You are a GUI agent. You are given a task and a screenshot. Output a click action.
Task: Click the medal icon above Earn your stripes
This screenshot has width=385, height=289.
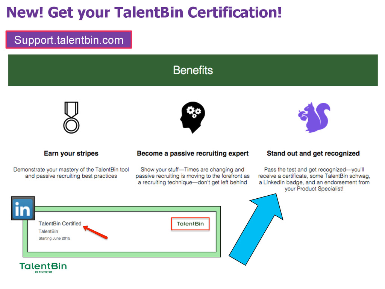[71, 117]
